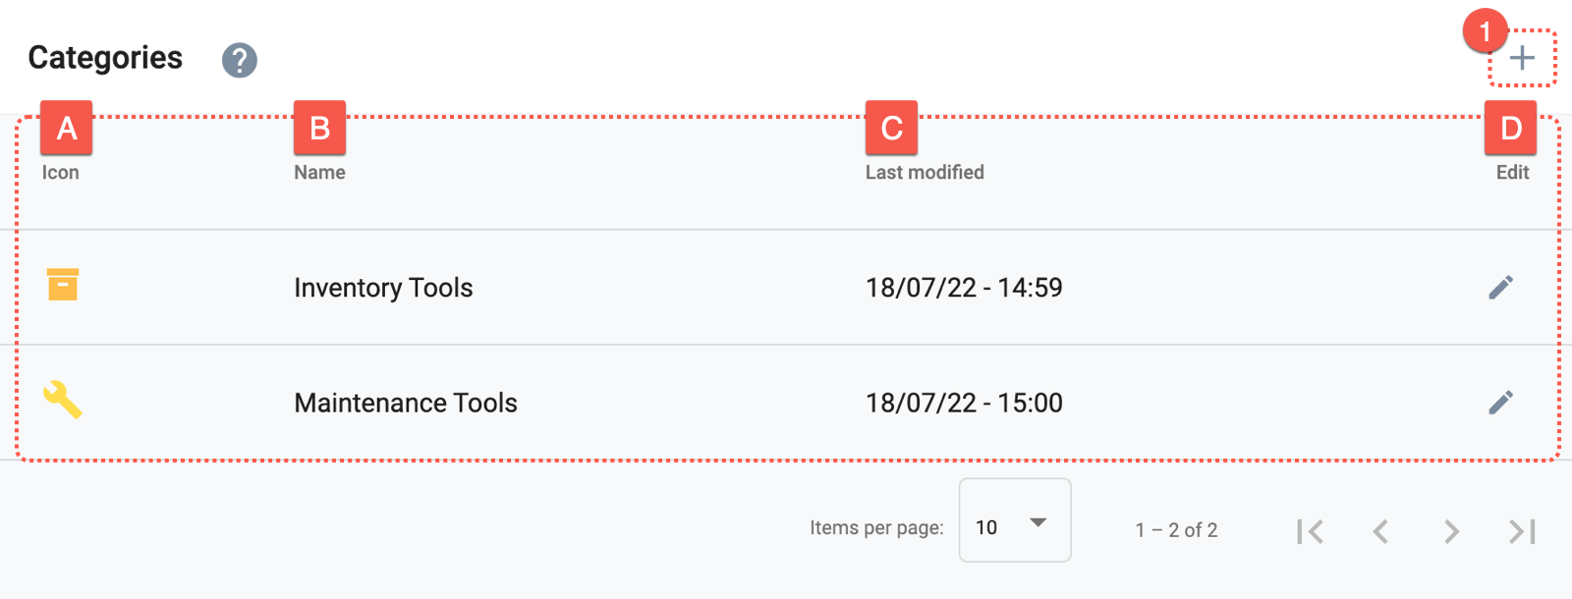Click the dropdown arrow beside 10
Viewport: 1572px width, 599px height.
coord(1038,522)
